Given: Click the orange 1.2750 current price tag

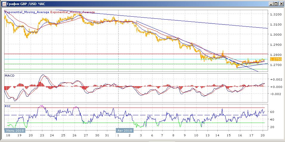Looking at the screenshot, I should [274, 59].
